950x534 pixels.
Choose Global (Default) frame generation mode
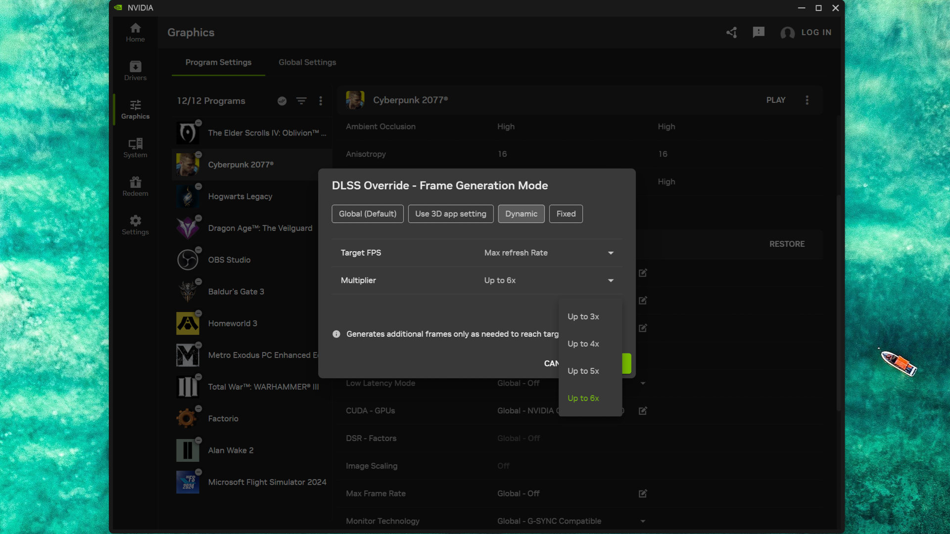(x=367, y=214)
